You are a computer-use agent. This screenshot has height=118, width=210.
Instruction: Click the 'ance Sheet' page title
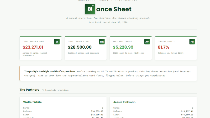[x=114, y=9]
